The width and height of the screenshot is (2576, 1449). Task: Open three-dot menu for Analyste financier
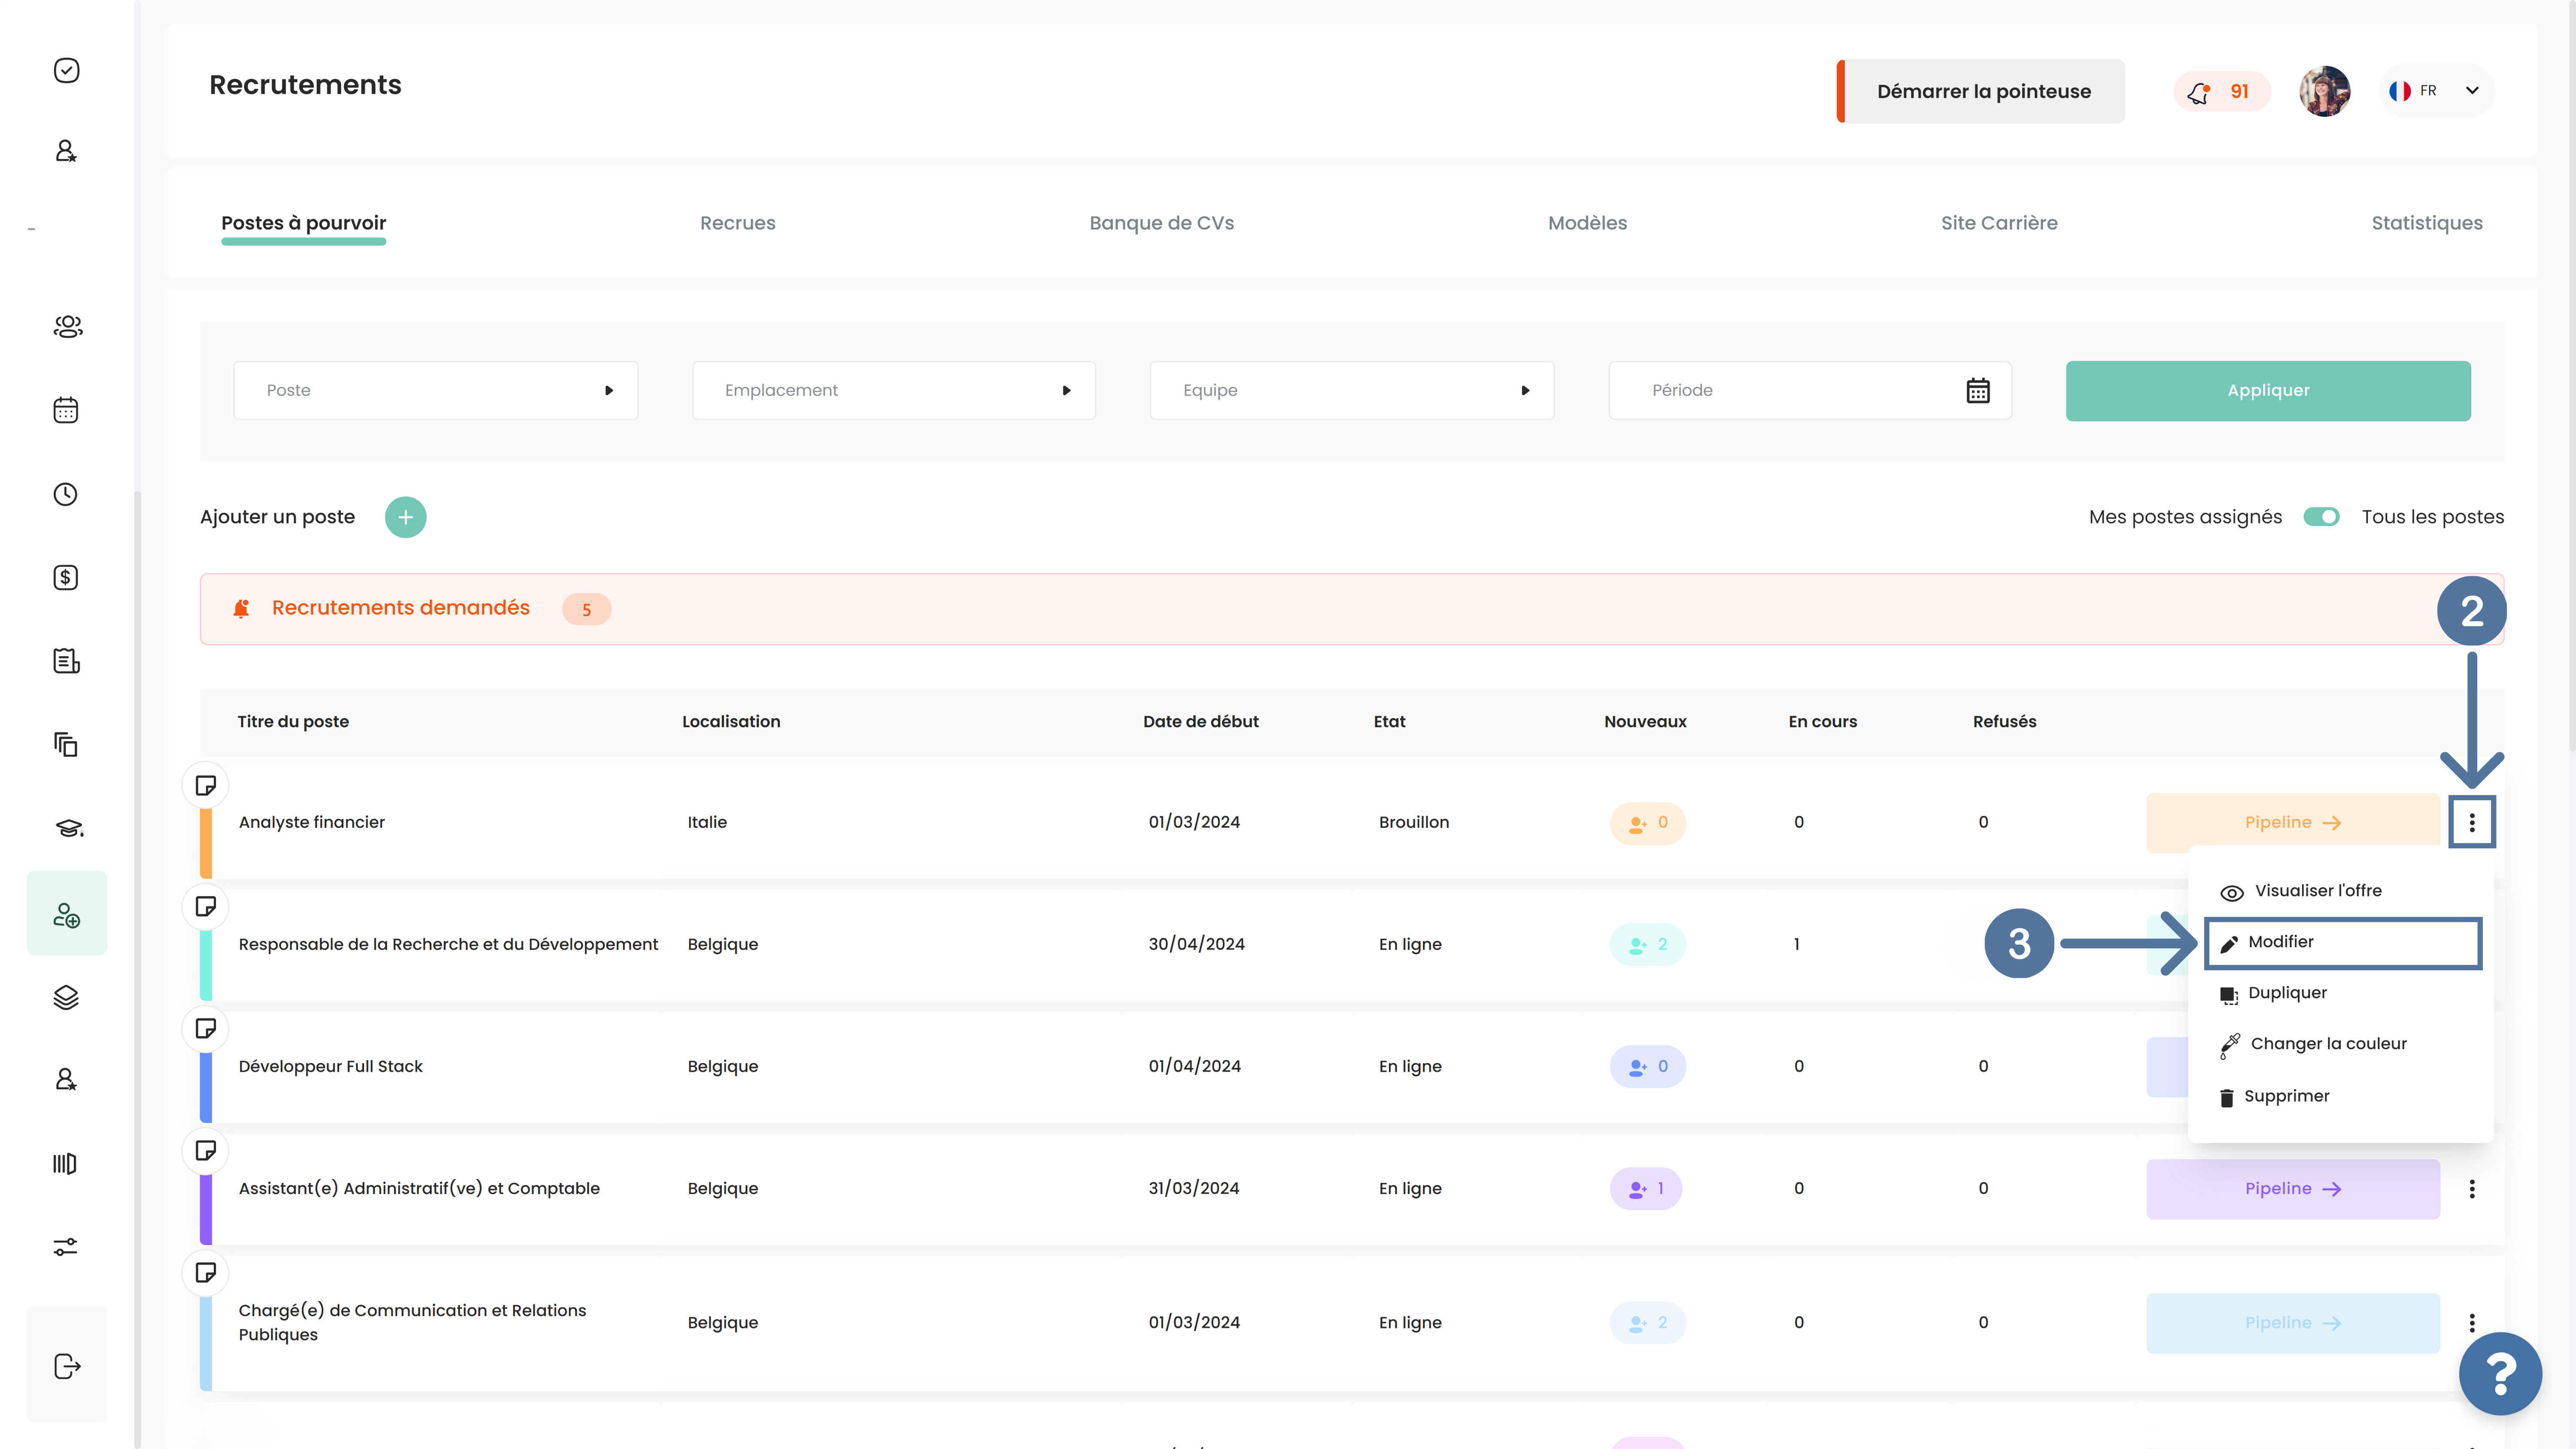tap(2472, 822)
